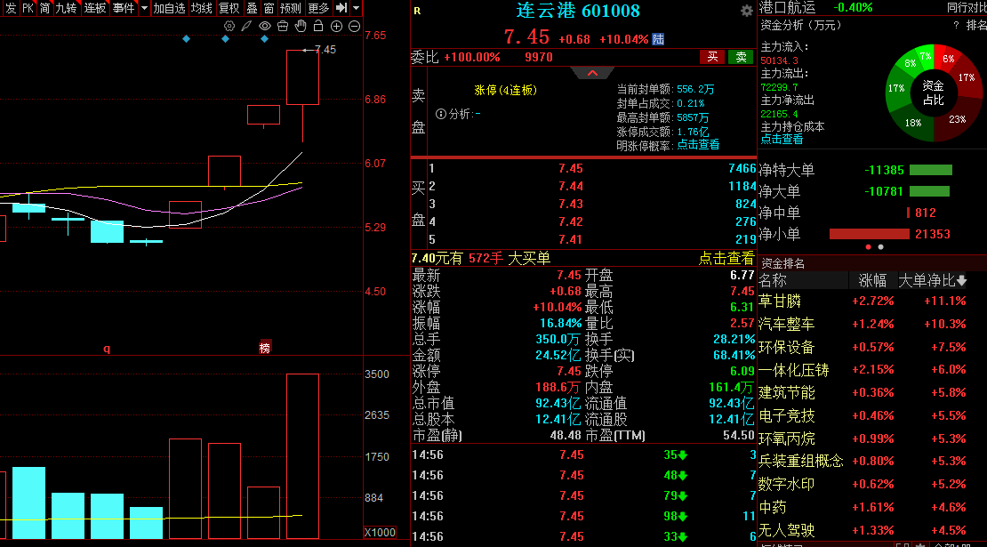987x547 pixels.
Task: Select the hand pan tool
Action: (301, 26)
